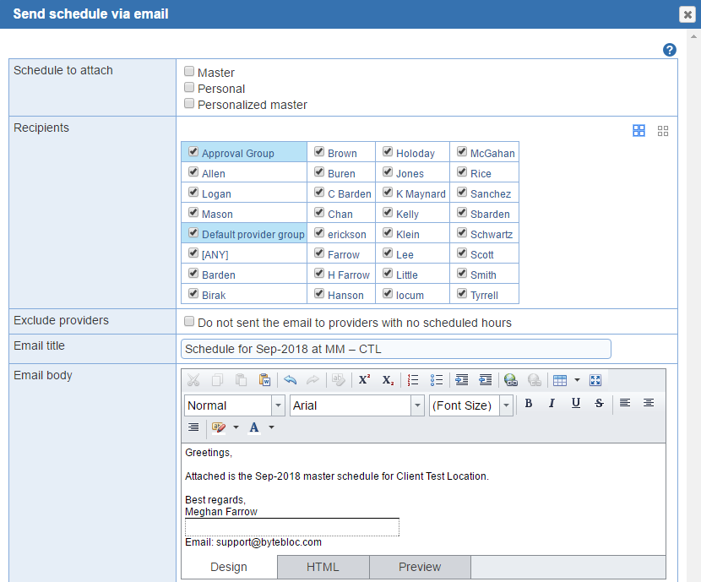Switch to the Preview editor tab
Viewport: 701px width, 582px height.
(x=420, y=567)
